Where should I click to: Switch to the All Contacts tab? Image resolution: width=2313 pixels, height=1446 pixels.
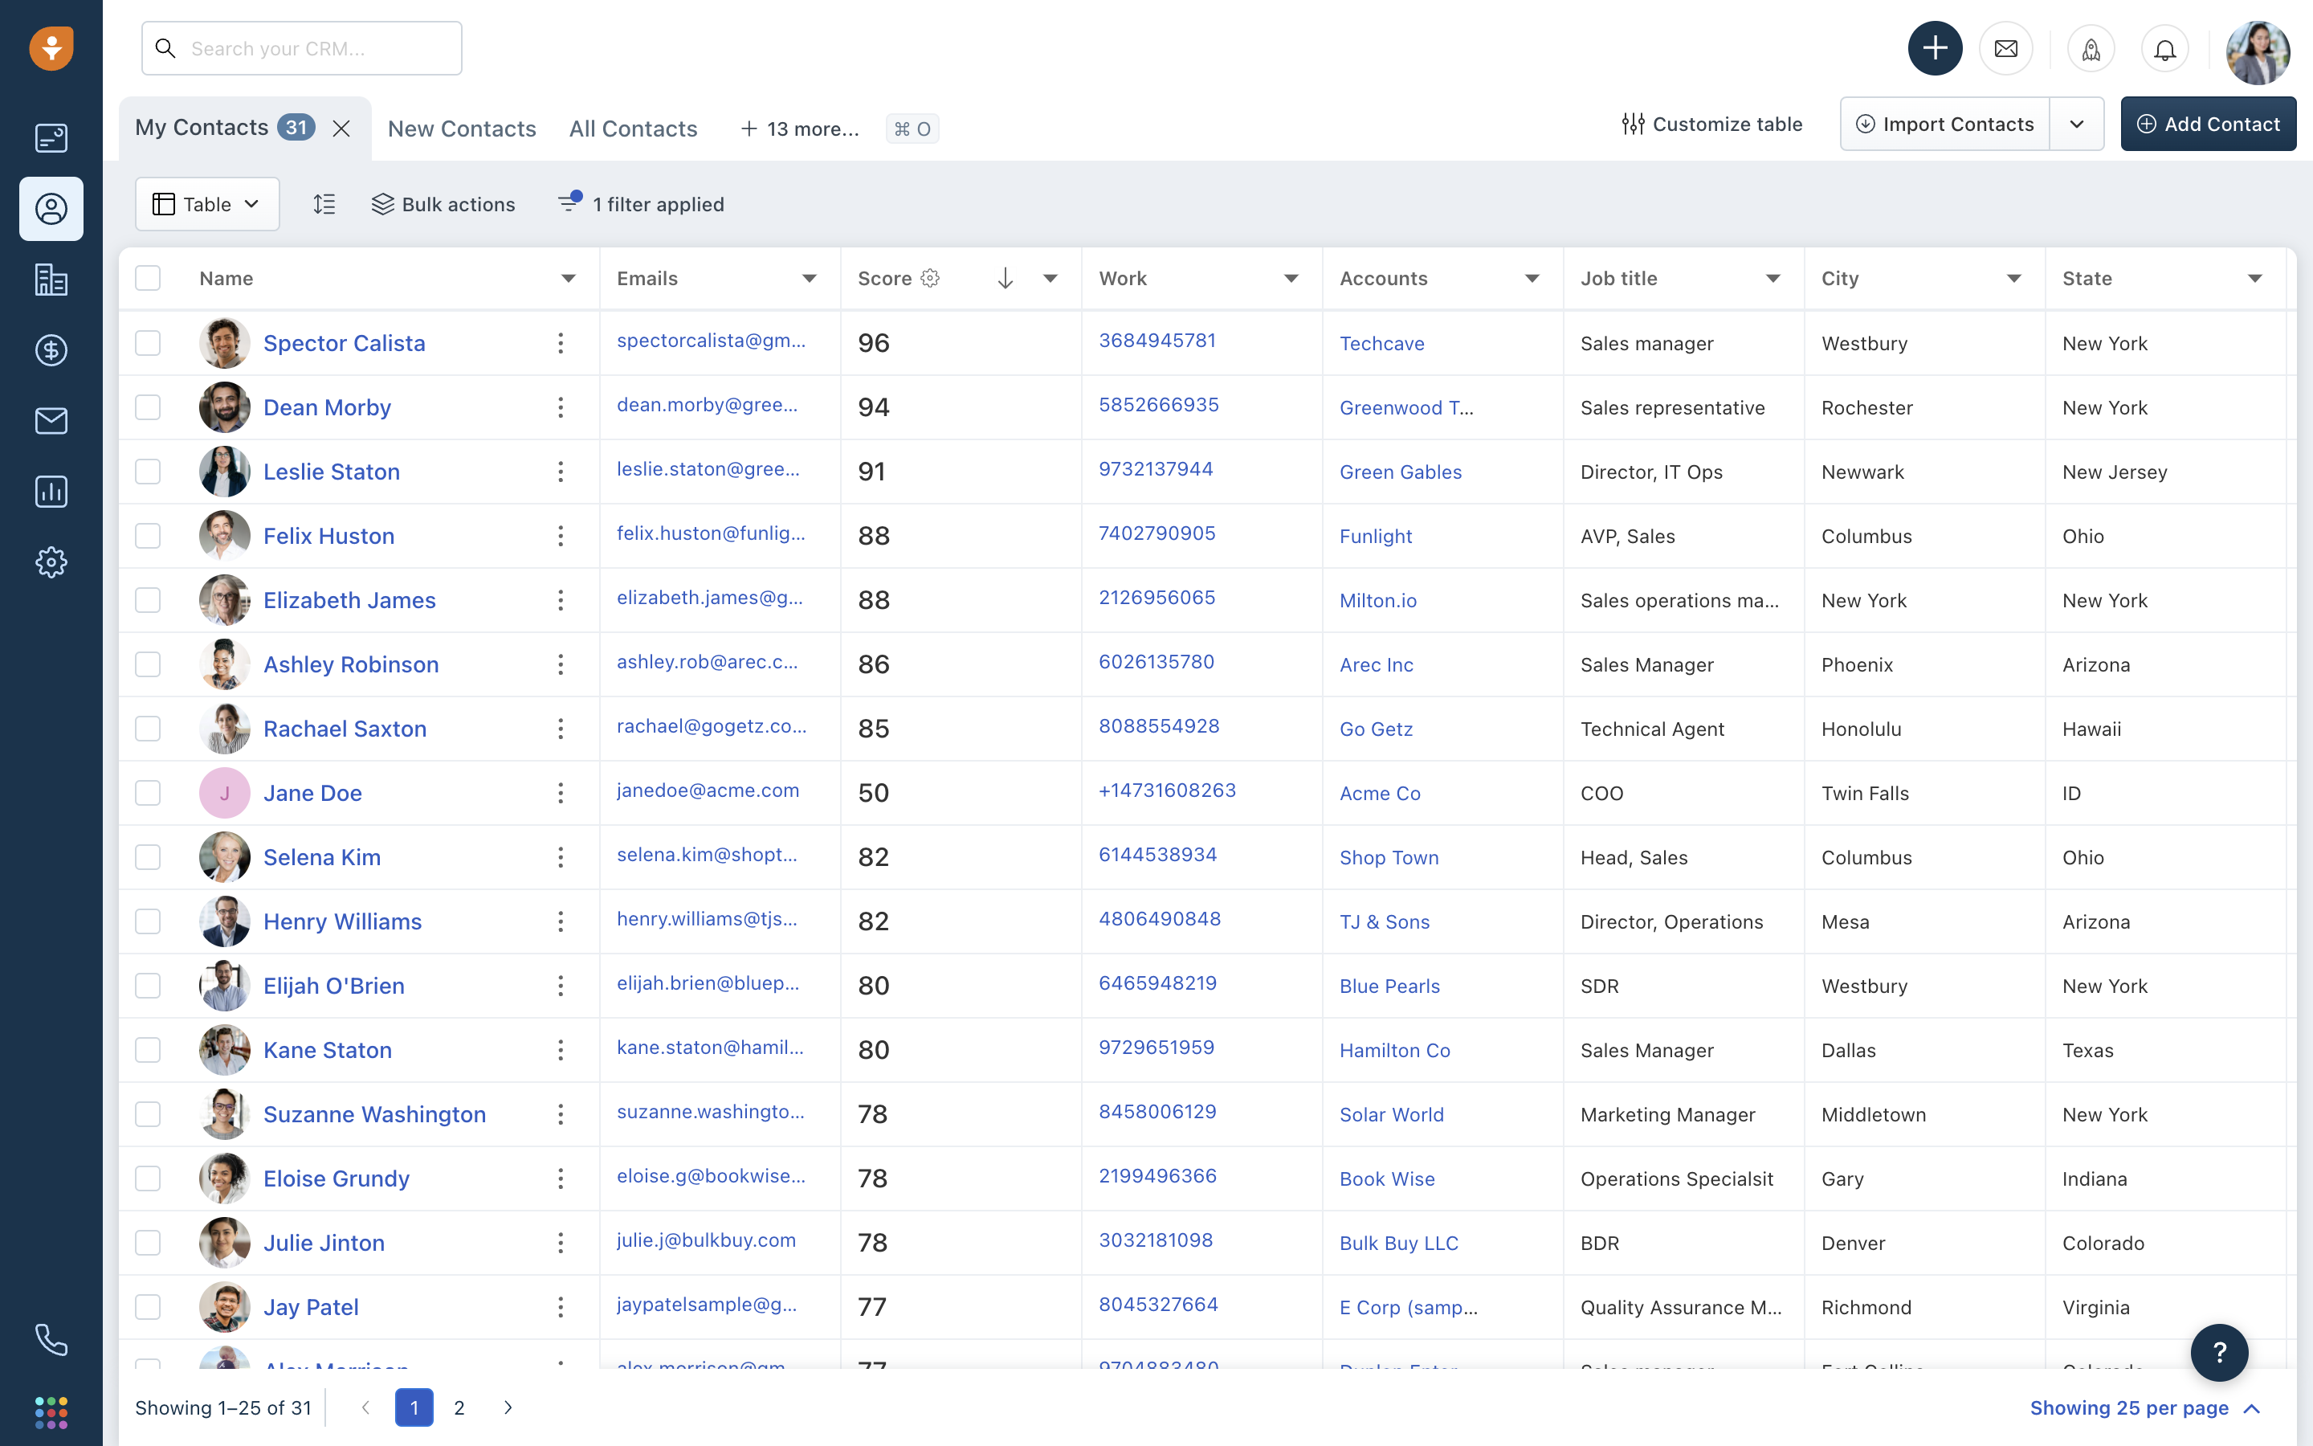tap(633, 129)
